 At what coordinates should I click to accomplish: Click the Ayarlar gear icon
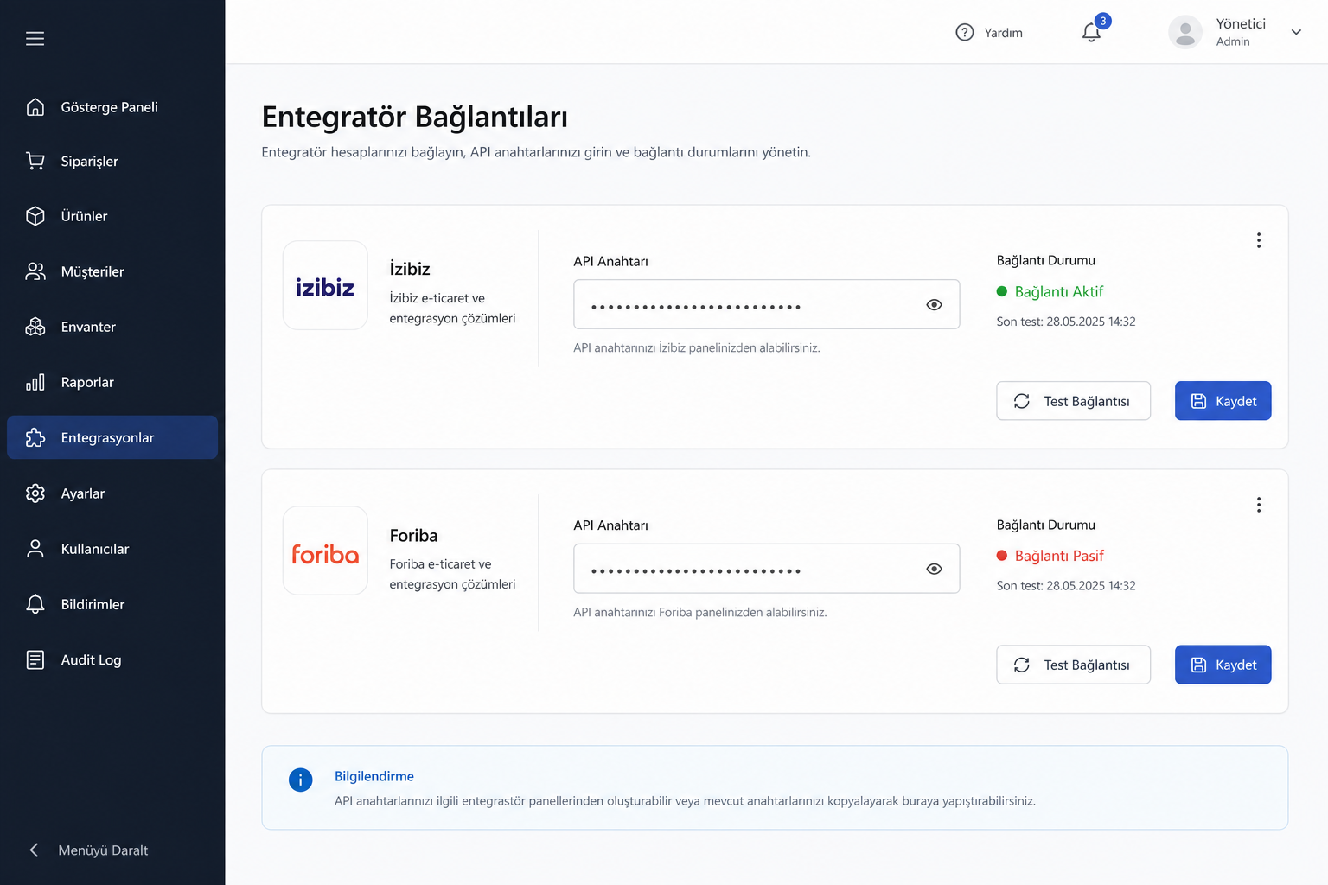(x=35, y=493)
